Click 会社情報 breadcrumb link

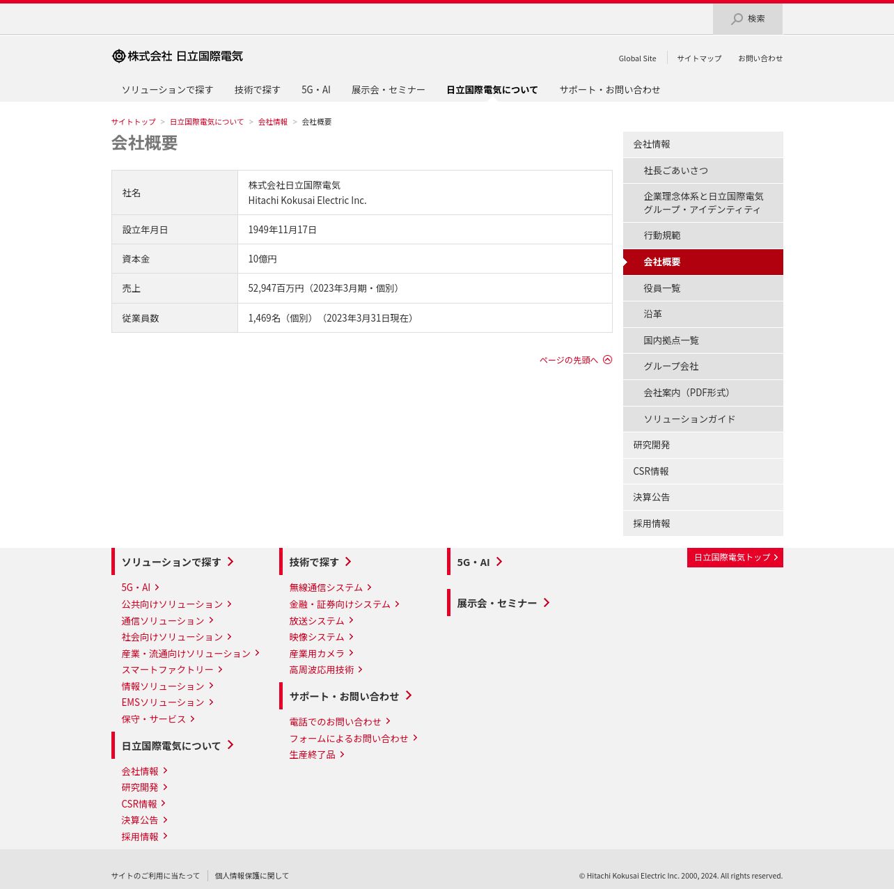tap(273, 122)
